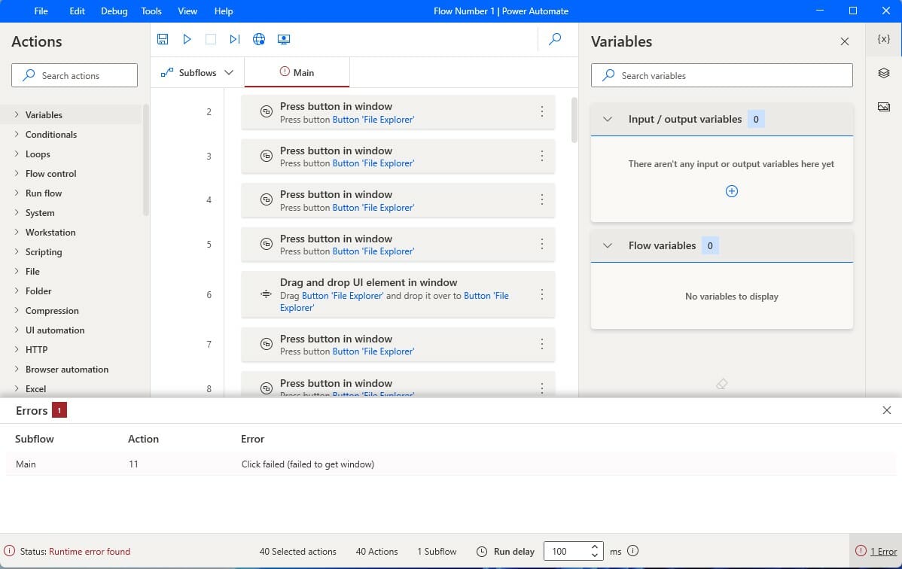
Task: Open more options for action 3
Action: pyautogui.click(x=542, y=156)
